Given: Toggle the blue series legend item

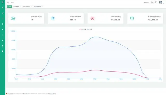Looking at the screenshot, I should tap(89, 29).
